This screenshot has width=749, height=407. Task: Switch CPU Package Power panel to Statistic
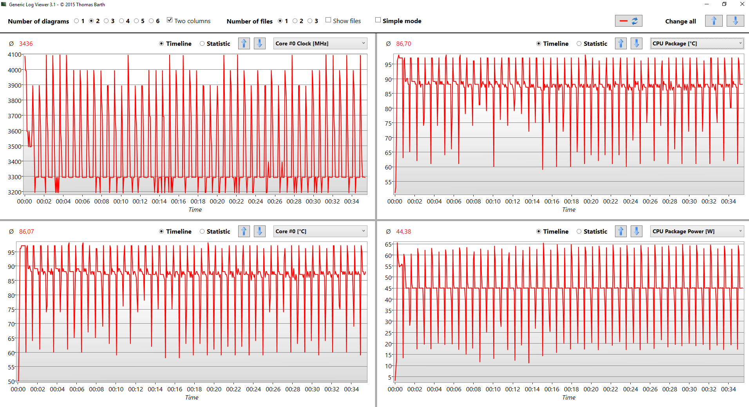(579, 232)
